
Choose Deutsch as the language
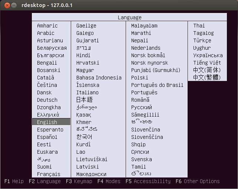(47, 100)
